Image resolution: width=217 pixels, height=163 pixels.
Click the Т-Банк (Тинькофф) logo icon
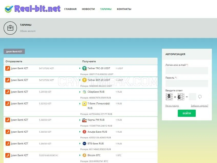point(84,104)
